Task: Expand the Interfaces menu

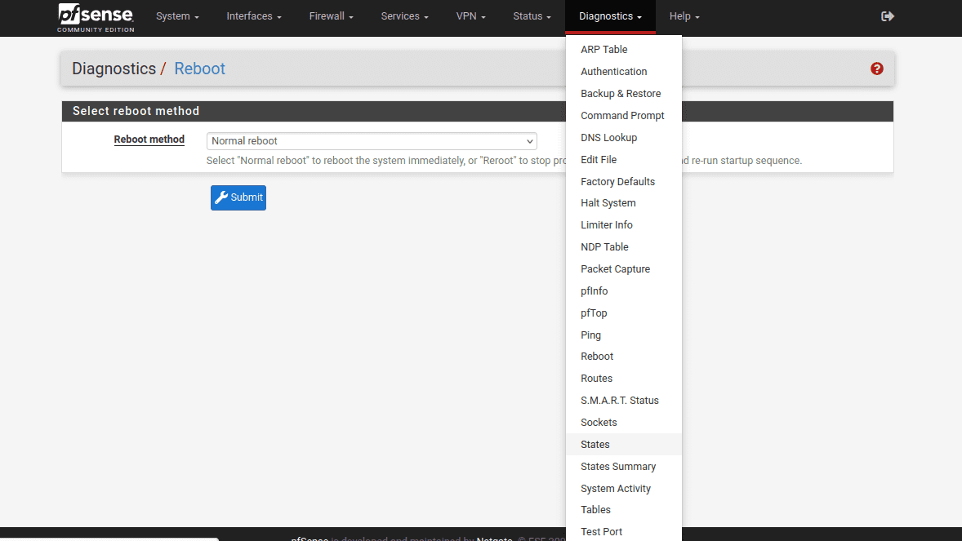Action: pyautogui.click(x=254, y=16)
